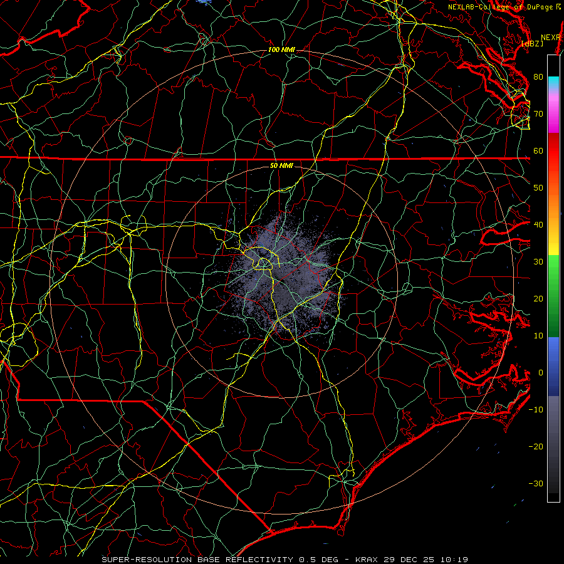Click the -20 value on the dBZ scale

536,446
